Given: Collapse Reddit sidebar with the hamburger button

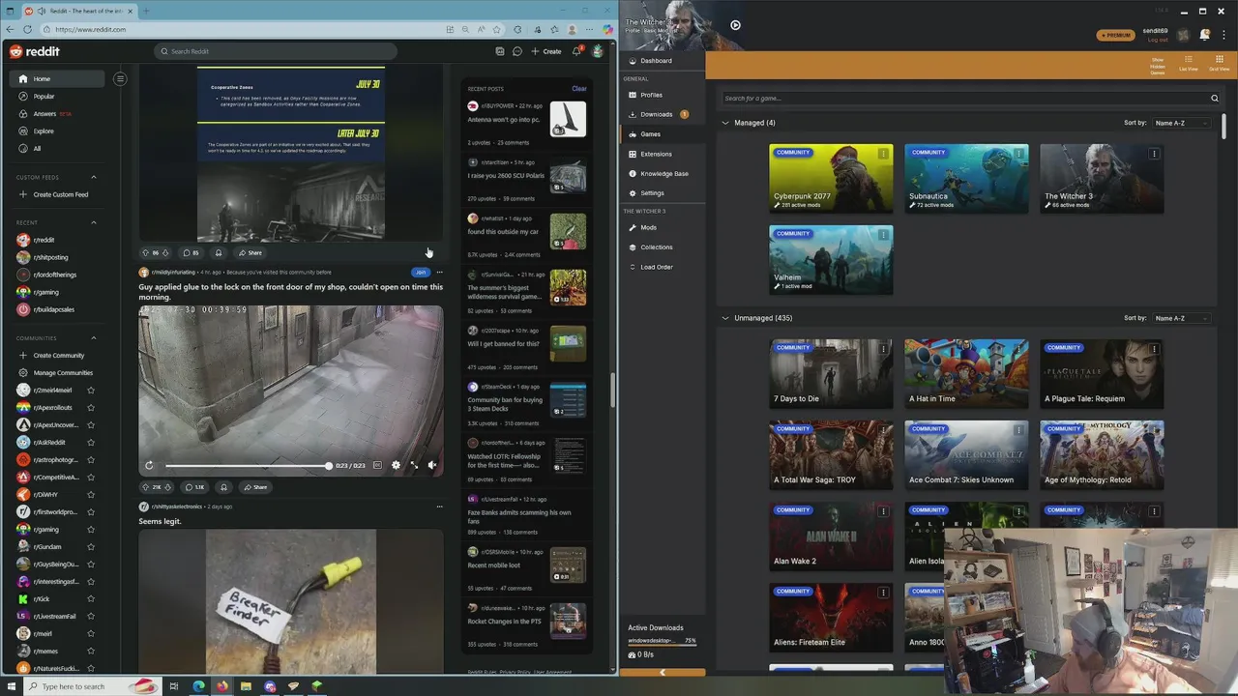Looking at the screenshot, I should coord(120,78).
